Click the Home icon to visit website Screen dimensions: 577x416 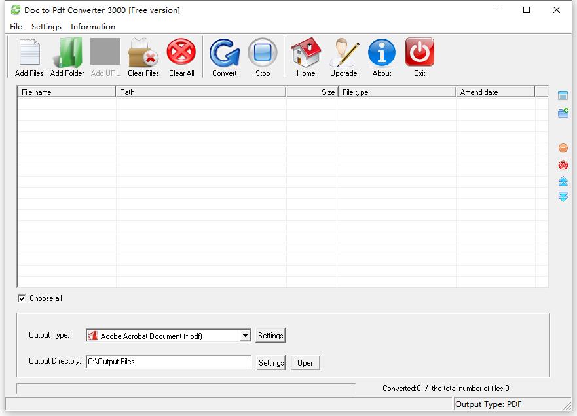pyautogui.click(x=305, y=56)
